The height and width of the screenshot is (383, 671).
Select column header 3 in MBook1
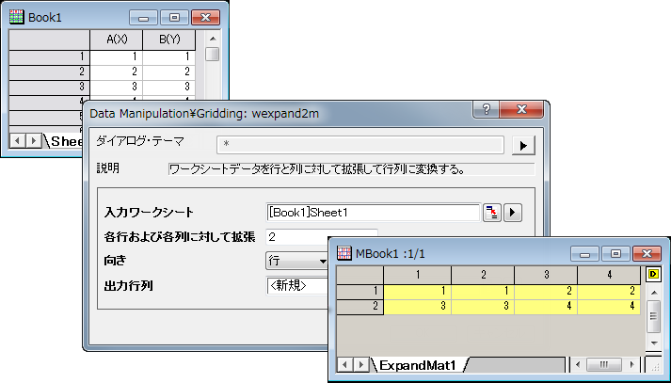click(546, 275)
